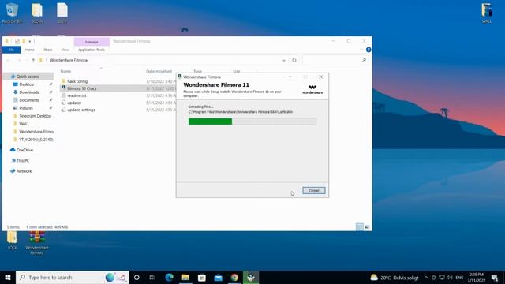This screenshot has width=505, height=284.
Task: Sort by the Name column header
Action: coord(65,72)
